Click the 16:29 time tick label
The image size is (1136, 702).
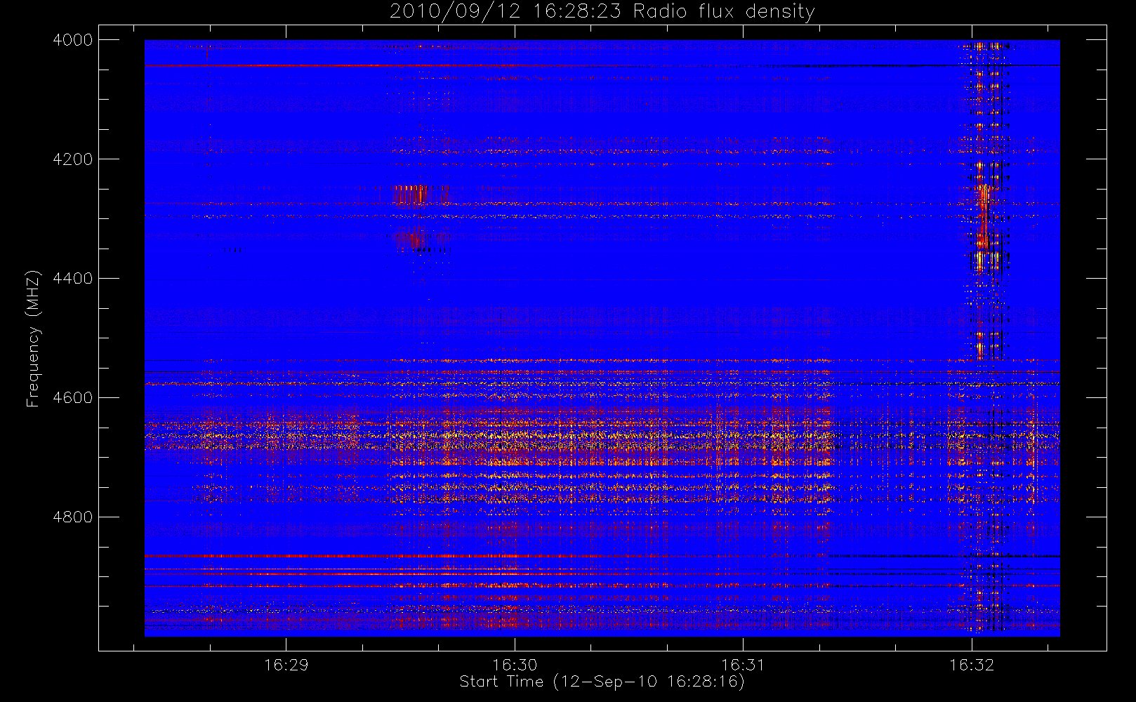click(x=286, y=665)
